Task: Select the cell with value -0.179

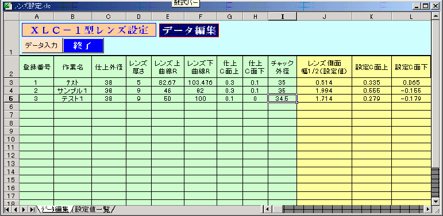Action: point(411,99)
